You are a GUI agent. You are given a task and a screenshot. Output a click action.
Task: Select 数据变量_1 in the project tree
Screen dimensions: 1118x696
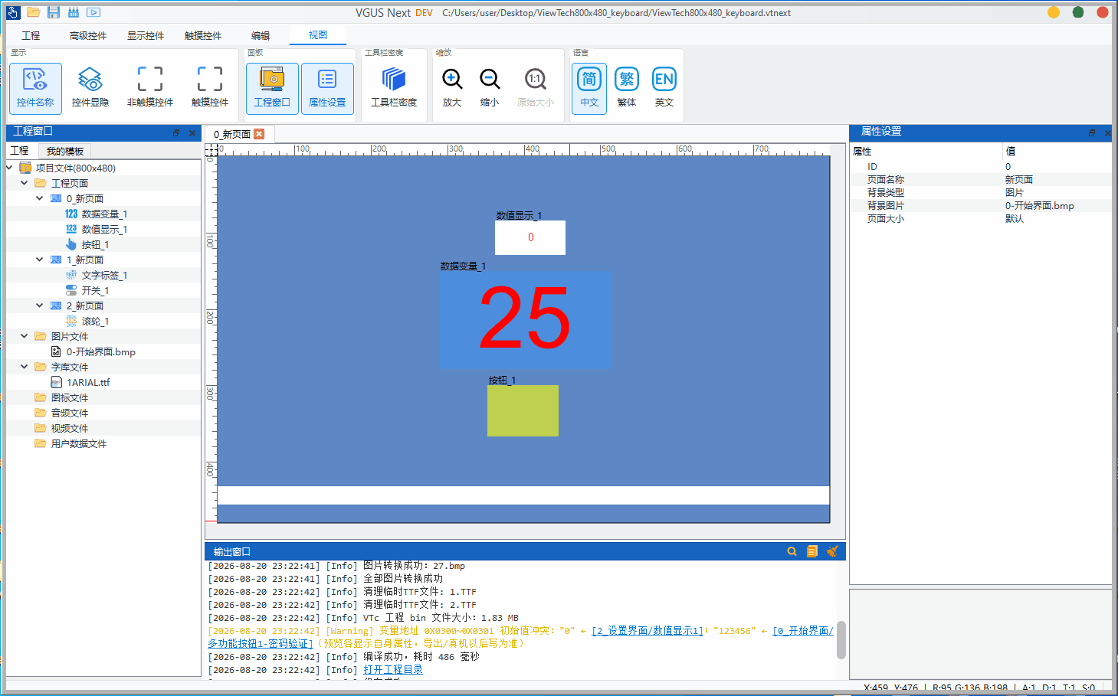pyautogui.click(x=104, y=214)
